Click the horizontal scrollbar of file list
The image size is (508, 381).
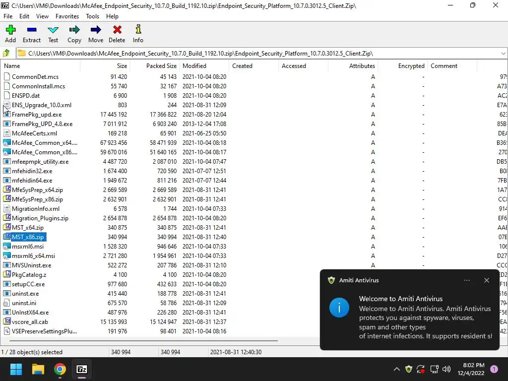click(x=143, y=340)
